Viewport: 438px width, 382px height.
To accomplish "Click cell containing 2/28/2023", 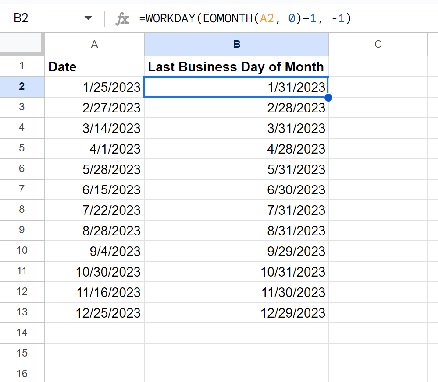I will click(x=236, y=107).
